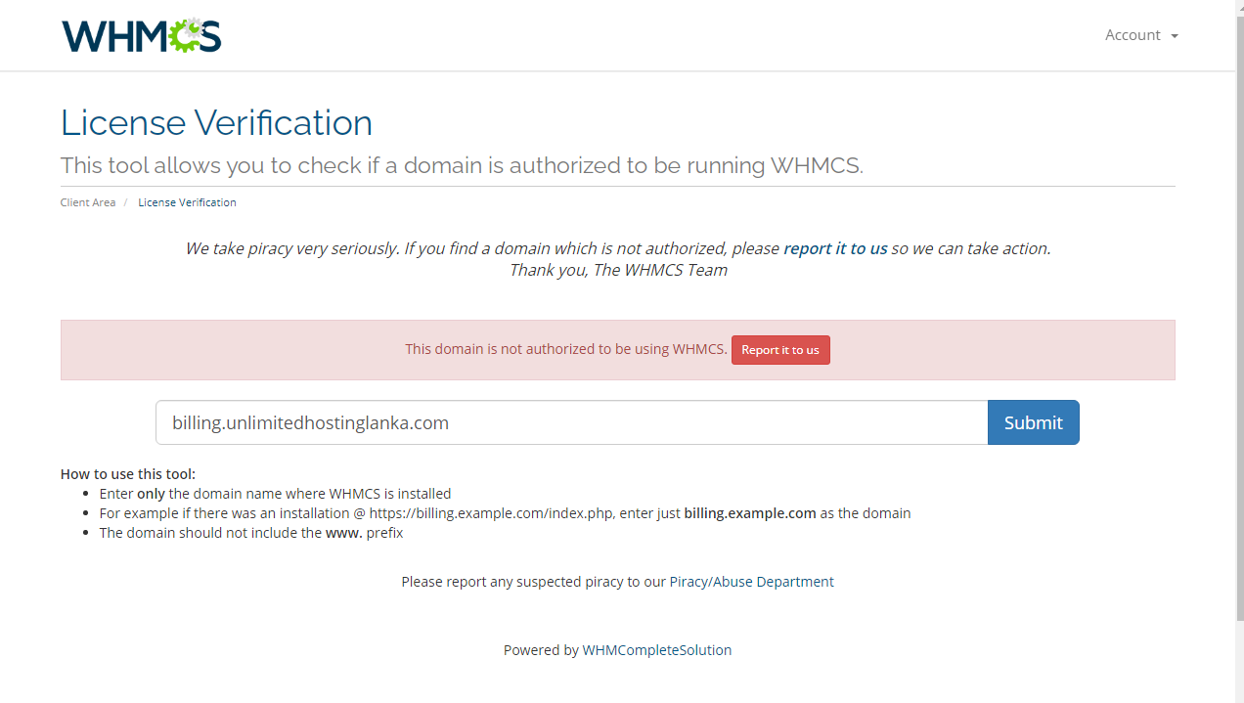
Task: Click the 'not authorized' alert message text
Action: [x=566, y=349]
